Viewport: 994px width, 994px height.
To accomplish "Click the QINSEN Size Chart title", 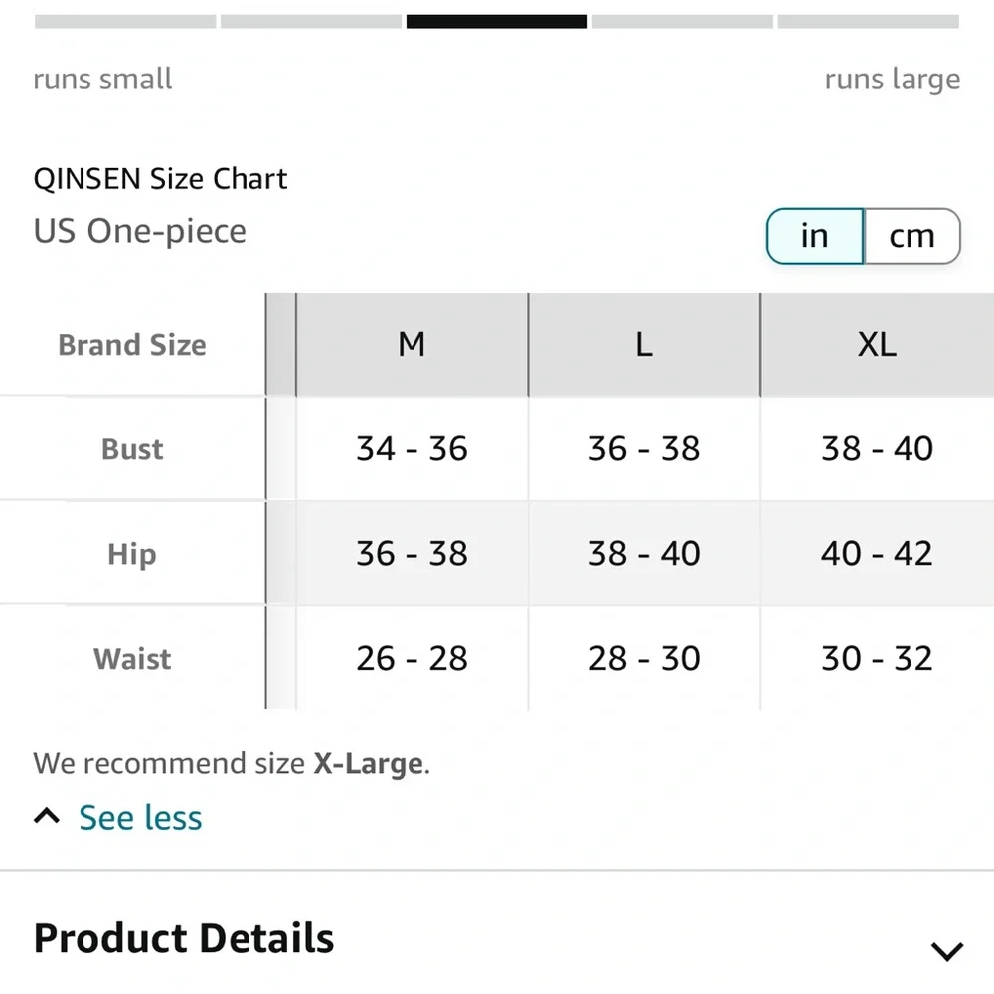I will coord(160,179).
